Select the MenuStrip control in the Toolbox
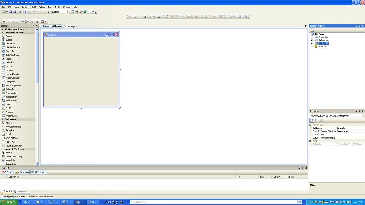365x205 pixels. click(x=10, y=160)
